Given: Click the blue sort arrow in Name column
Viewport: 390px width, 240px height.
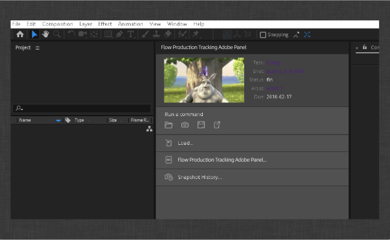Looking at the screenshot, I should [58, 120].
